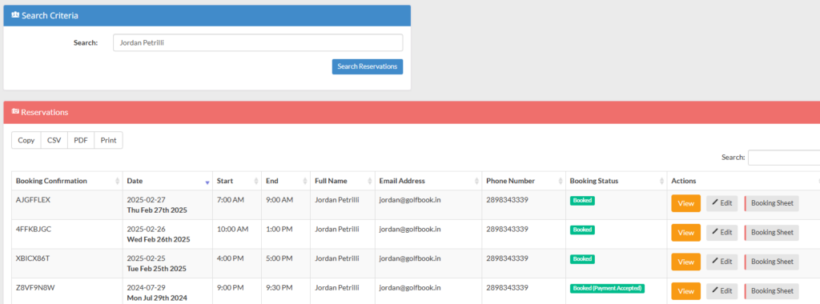Click date Tue Feb 25th 2025

[157, 269]
